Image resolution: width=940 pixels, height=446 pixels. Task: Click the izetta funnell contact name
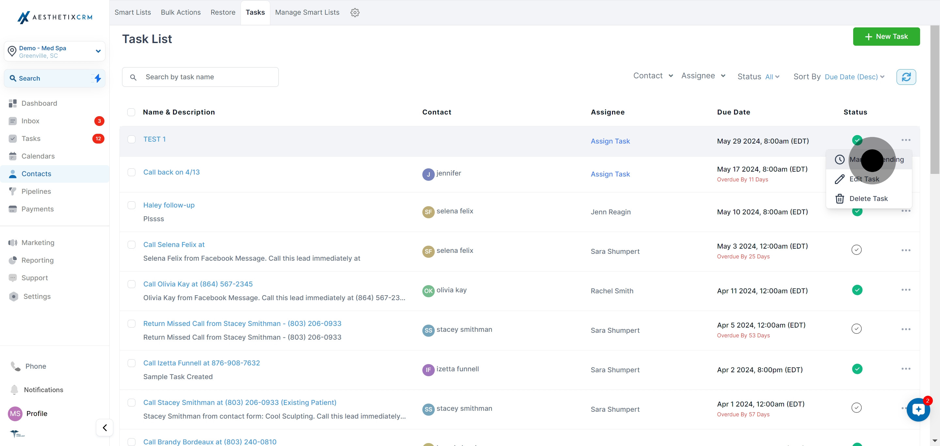click(458, 369)
